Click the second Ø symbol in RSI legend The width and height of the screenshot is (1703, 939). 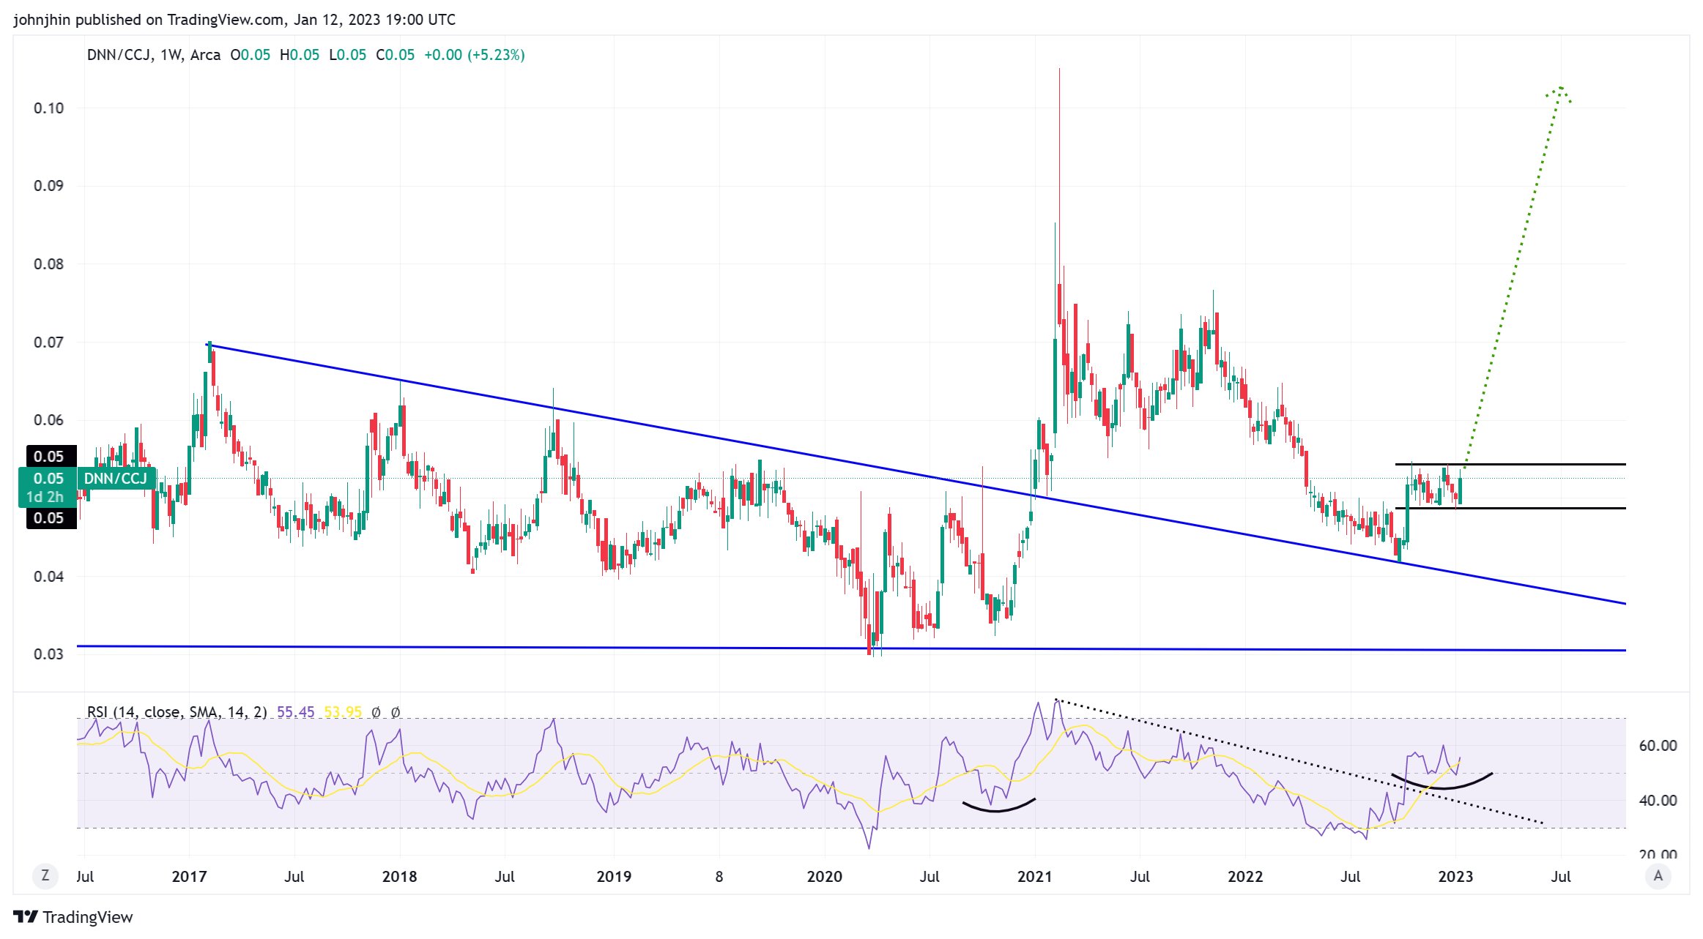tap(396, 712)
